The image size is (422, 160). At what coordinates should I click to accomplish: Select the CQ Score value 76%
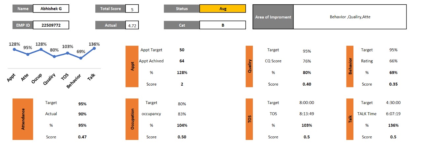click(307, 61)
